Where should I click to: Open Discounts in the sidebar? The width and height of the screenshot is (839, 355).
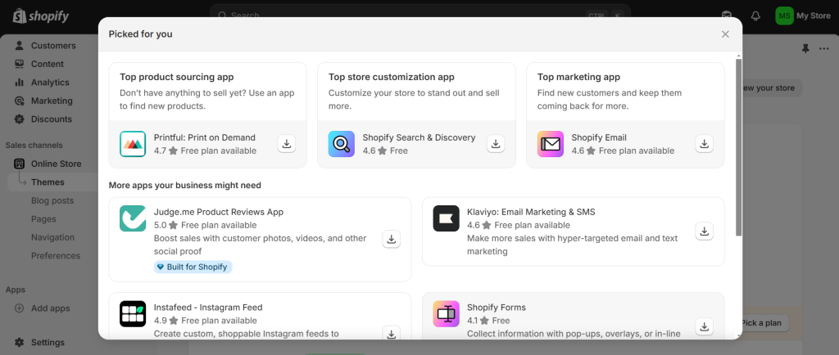click(53, 119)
